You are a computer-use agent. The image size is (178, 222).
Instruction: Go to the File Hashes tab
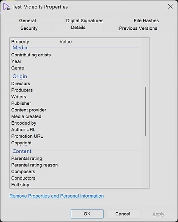pyautogui.click(x=146, y=20)
